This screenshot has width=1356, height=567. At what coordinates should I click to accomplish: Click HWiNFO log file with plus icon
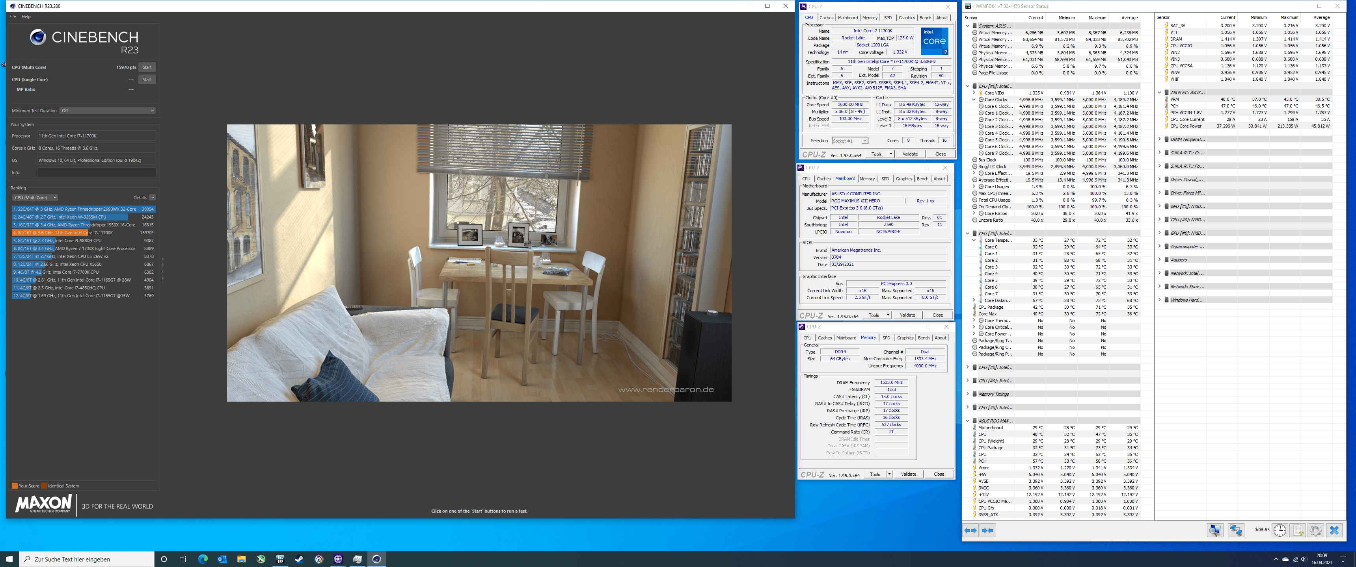pyautogui.click(x=1298, y=530)
